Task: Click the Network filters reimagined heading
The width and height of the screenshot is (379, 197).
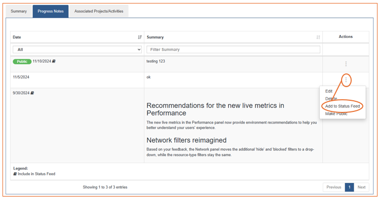Action: [x=187, y=140]
